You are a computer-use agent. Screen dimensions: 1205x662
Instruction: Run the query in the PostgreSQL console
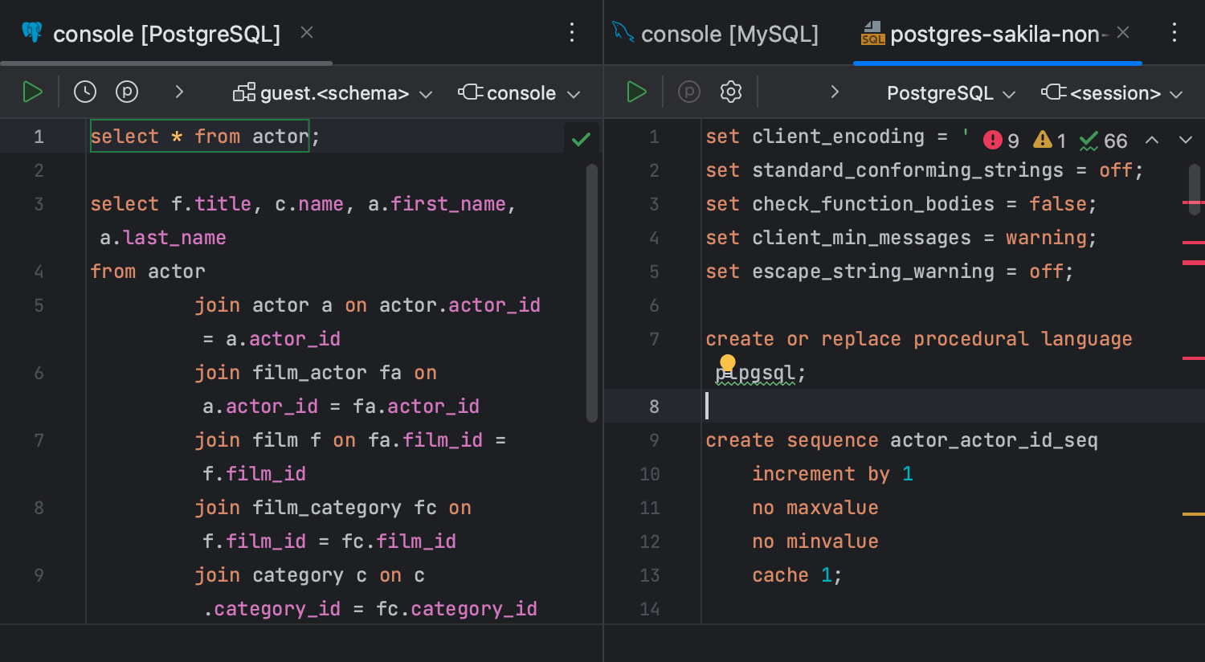point(33,92)
